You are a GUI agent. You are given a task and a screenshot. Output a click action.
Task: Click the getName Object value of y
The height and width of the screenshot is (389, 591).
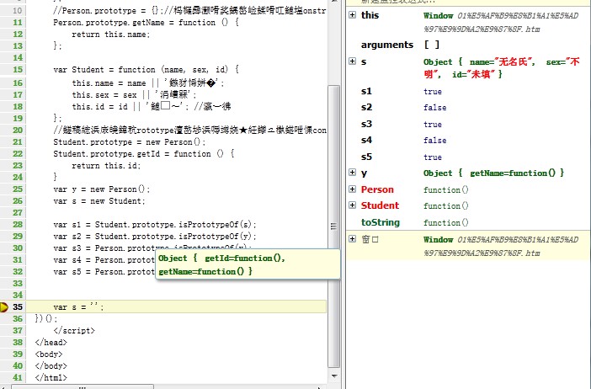(x=493, y=173)
